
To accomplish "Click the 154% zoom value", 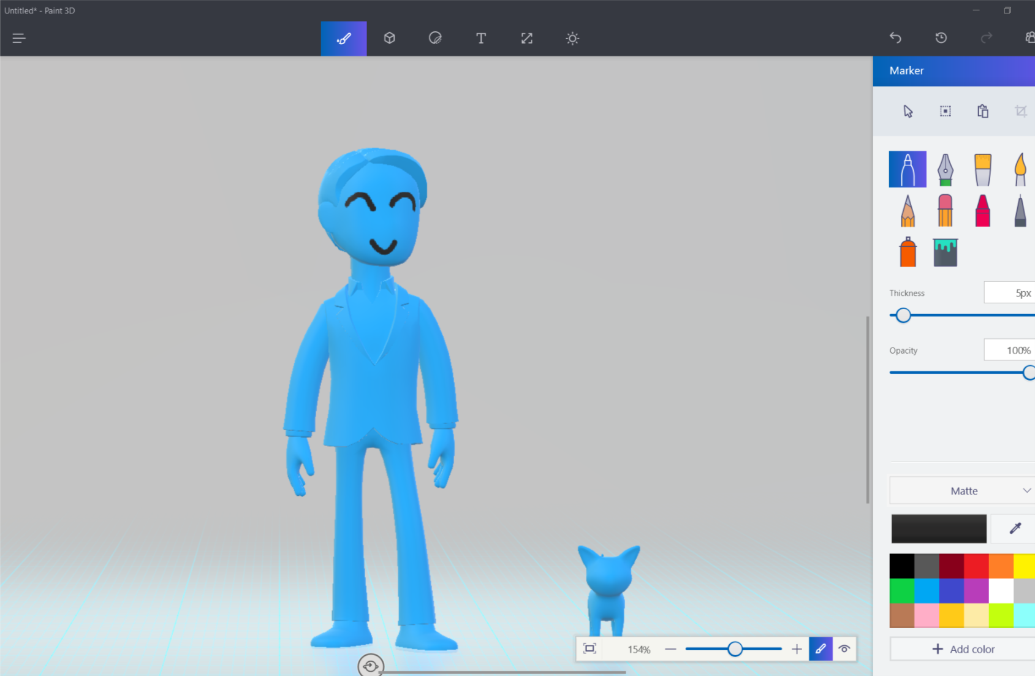I will pyautogui.click(x=639, y=649).
